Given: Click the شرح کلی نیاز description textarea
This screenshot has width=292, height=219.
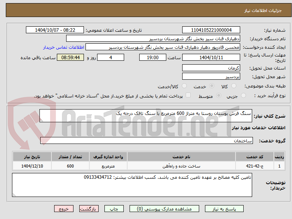Looking at the screenshot, I should pos(146,116).
